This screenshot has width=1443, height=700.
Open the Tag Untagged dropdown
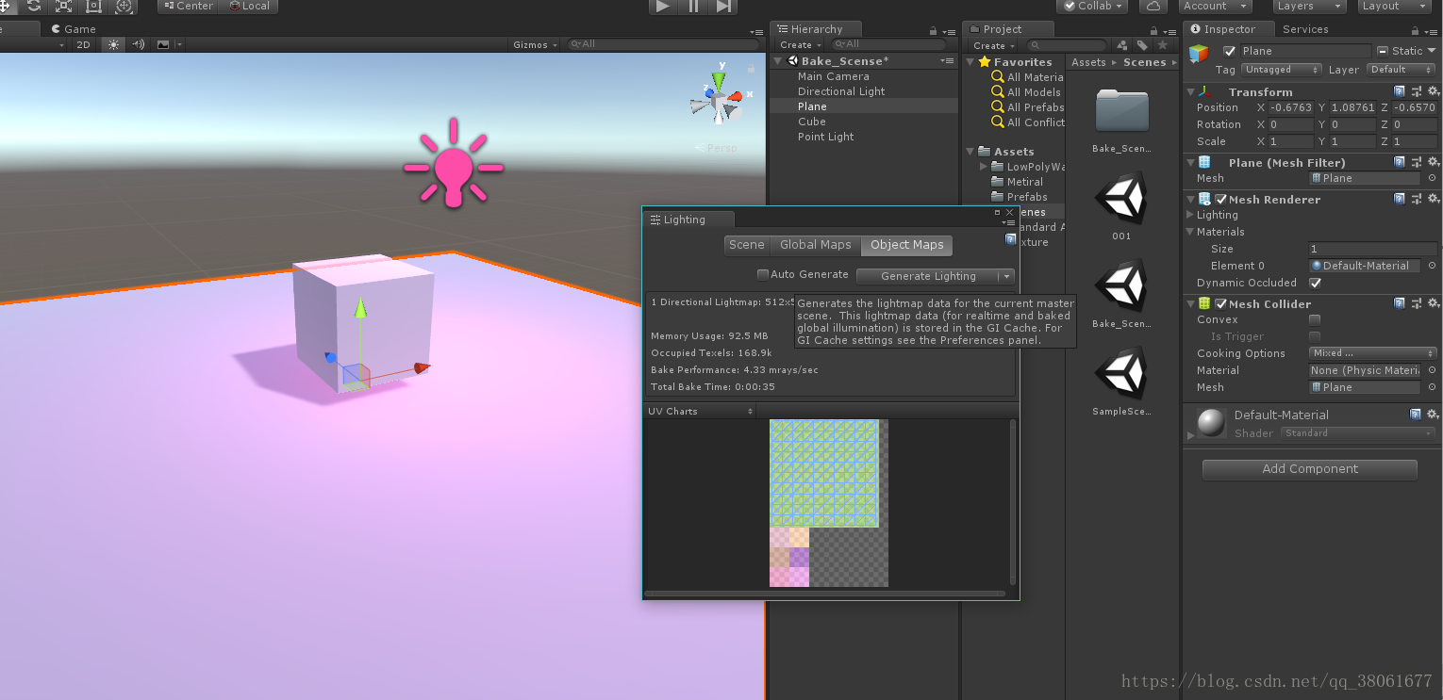click(1282, 70)
